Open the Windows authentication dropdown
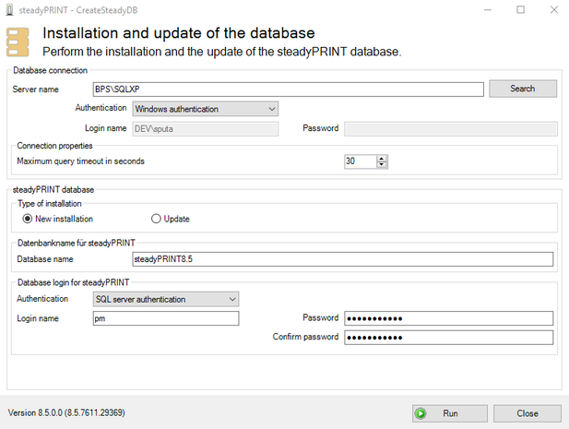Viewport: 569px width, 429px height. [206, 109]
